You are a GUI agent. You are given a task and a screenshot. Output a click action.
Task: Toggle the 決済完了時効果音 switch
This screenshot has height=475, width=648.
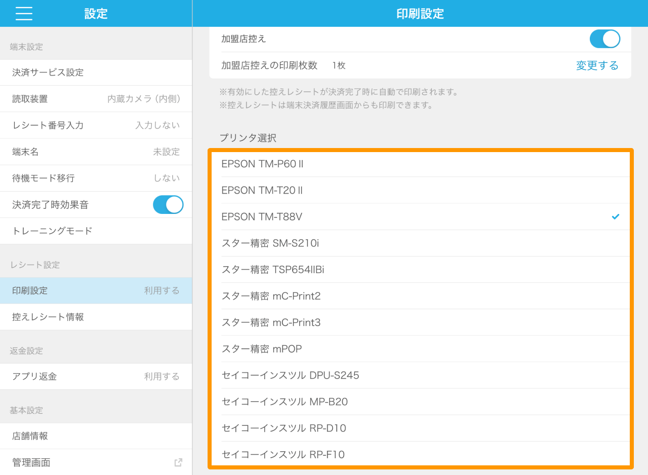[168, 205]
